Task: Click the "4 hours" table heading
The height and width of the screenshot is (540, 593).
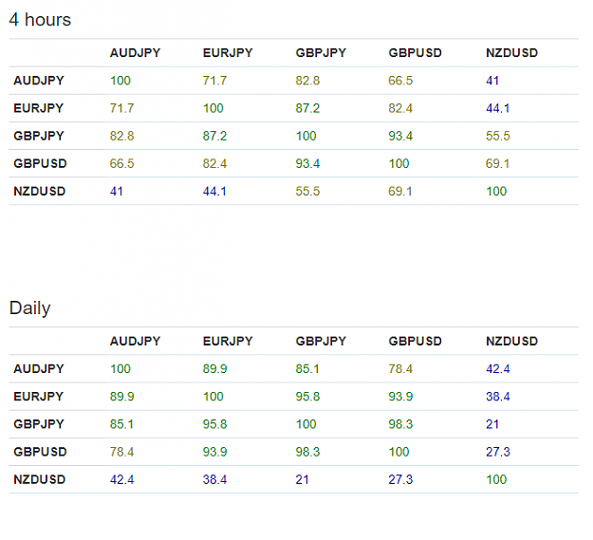Action: click(x=40, y=20)
